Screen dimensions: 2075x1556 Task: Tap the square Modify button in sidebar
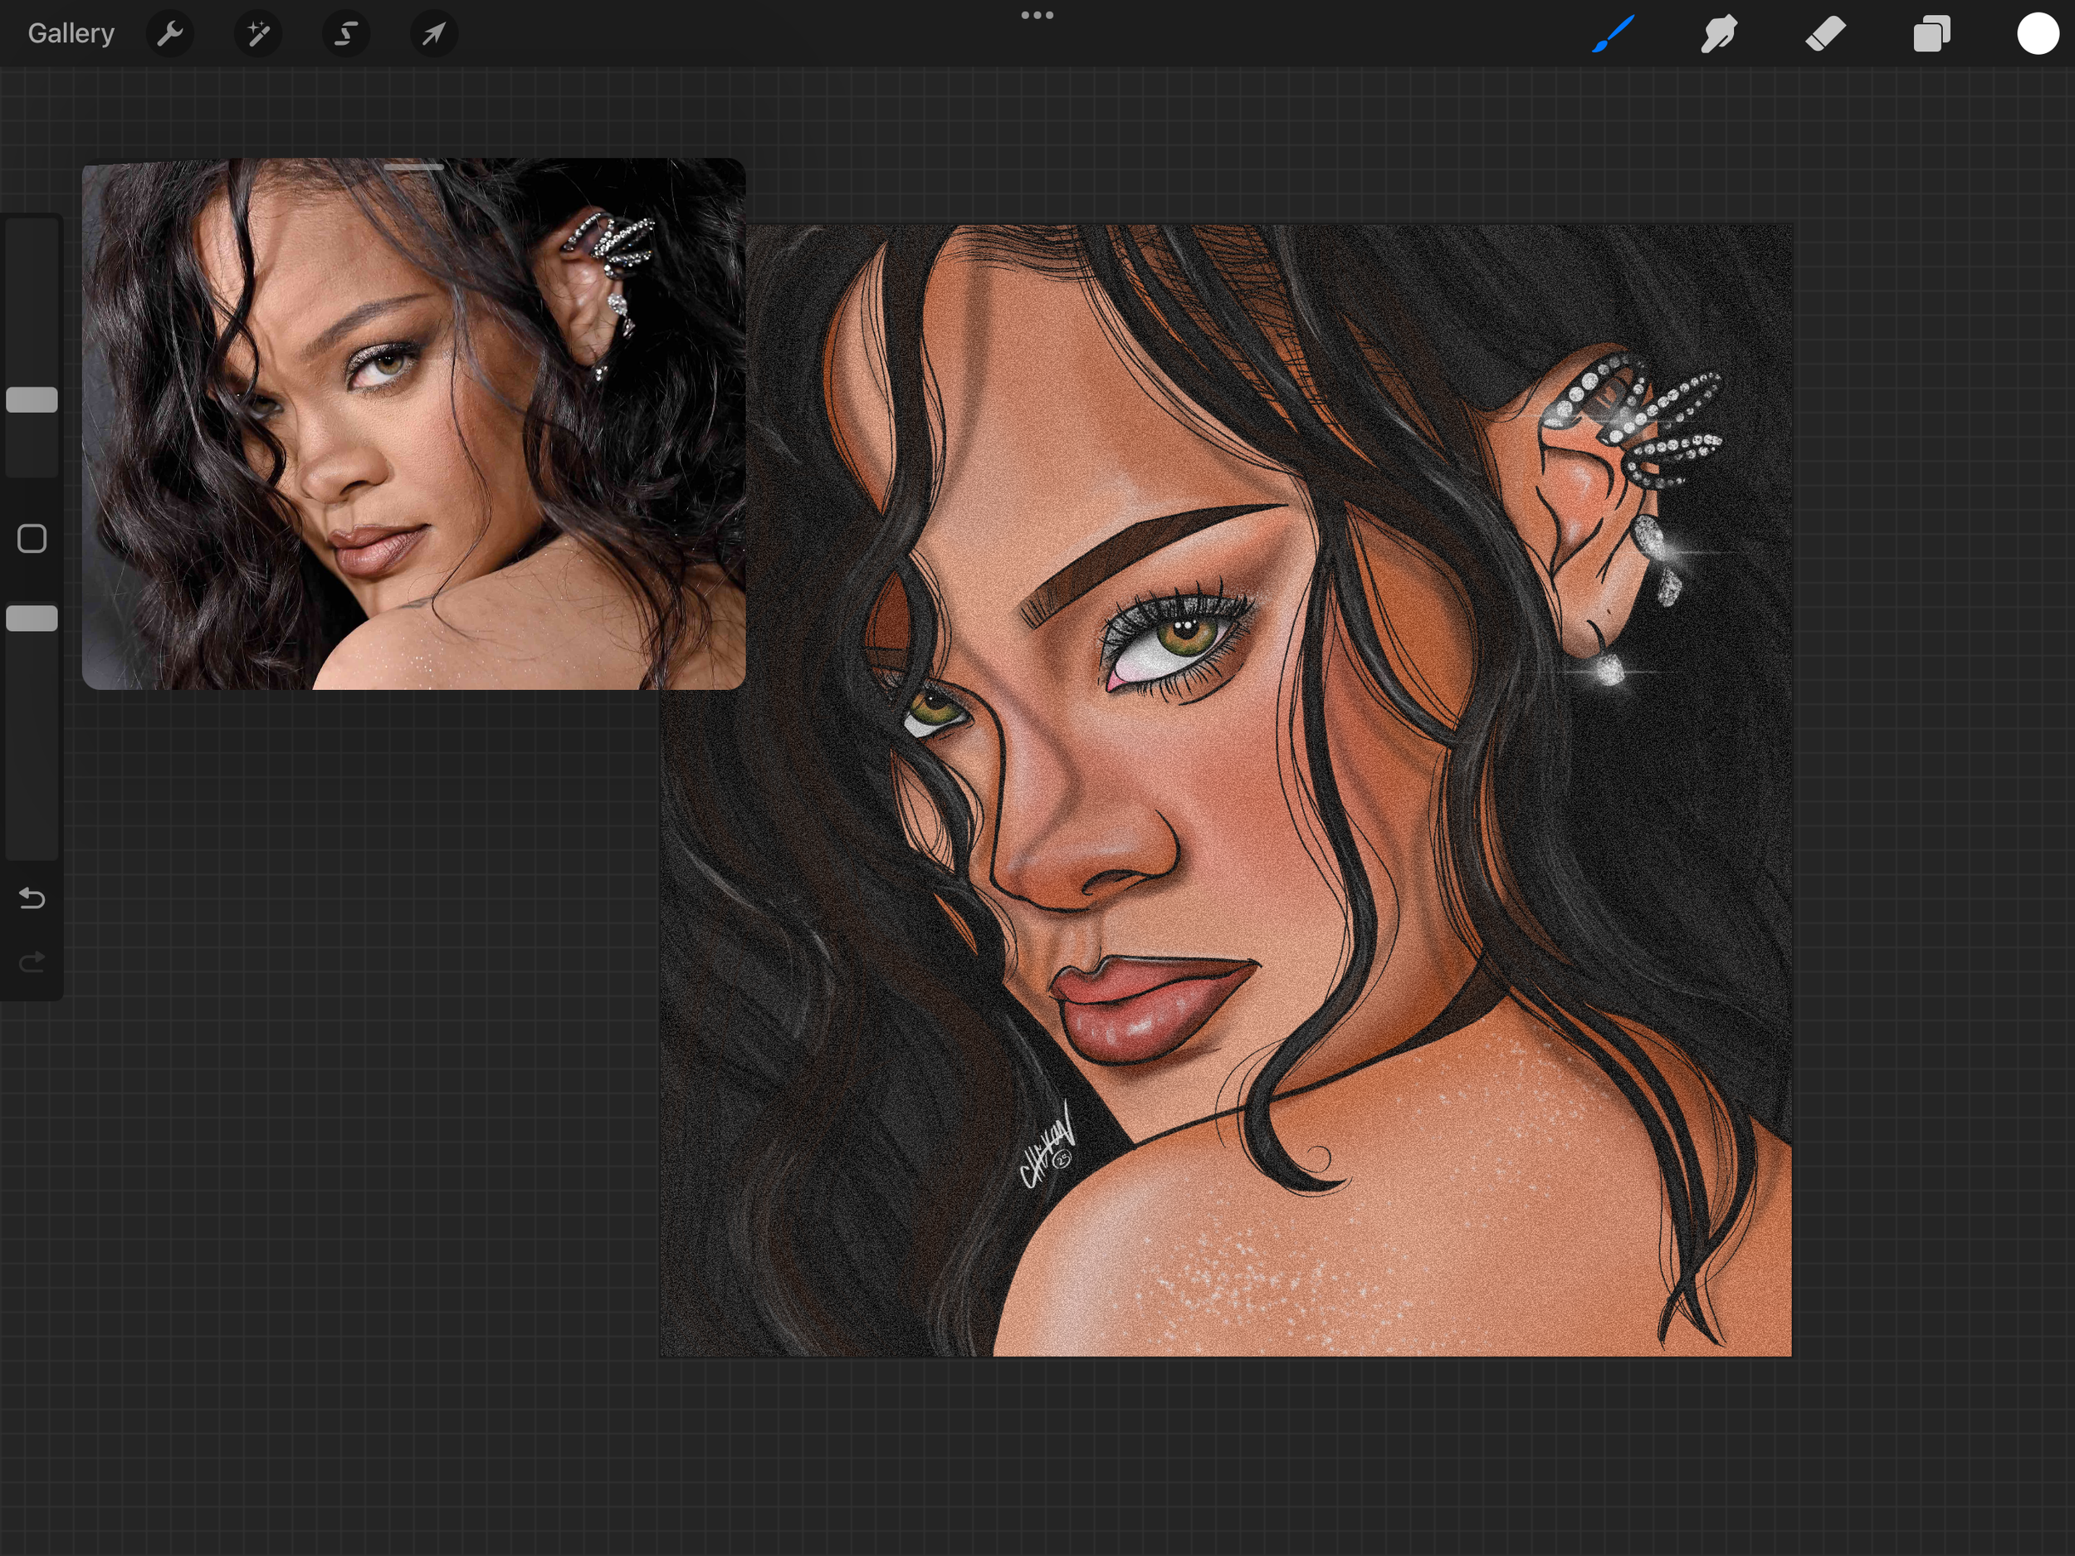click(x=32, y=539)
